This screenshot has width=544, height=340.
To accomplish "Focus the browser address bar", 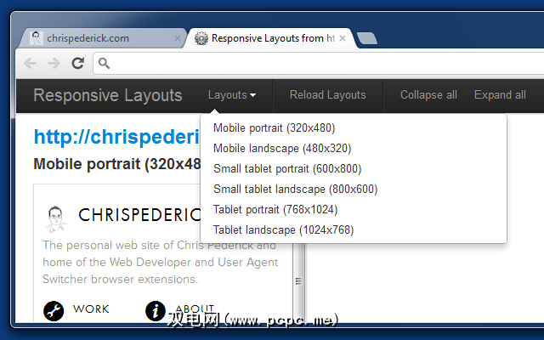I will coord(320,63).
